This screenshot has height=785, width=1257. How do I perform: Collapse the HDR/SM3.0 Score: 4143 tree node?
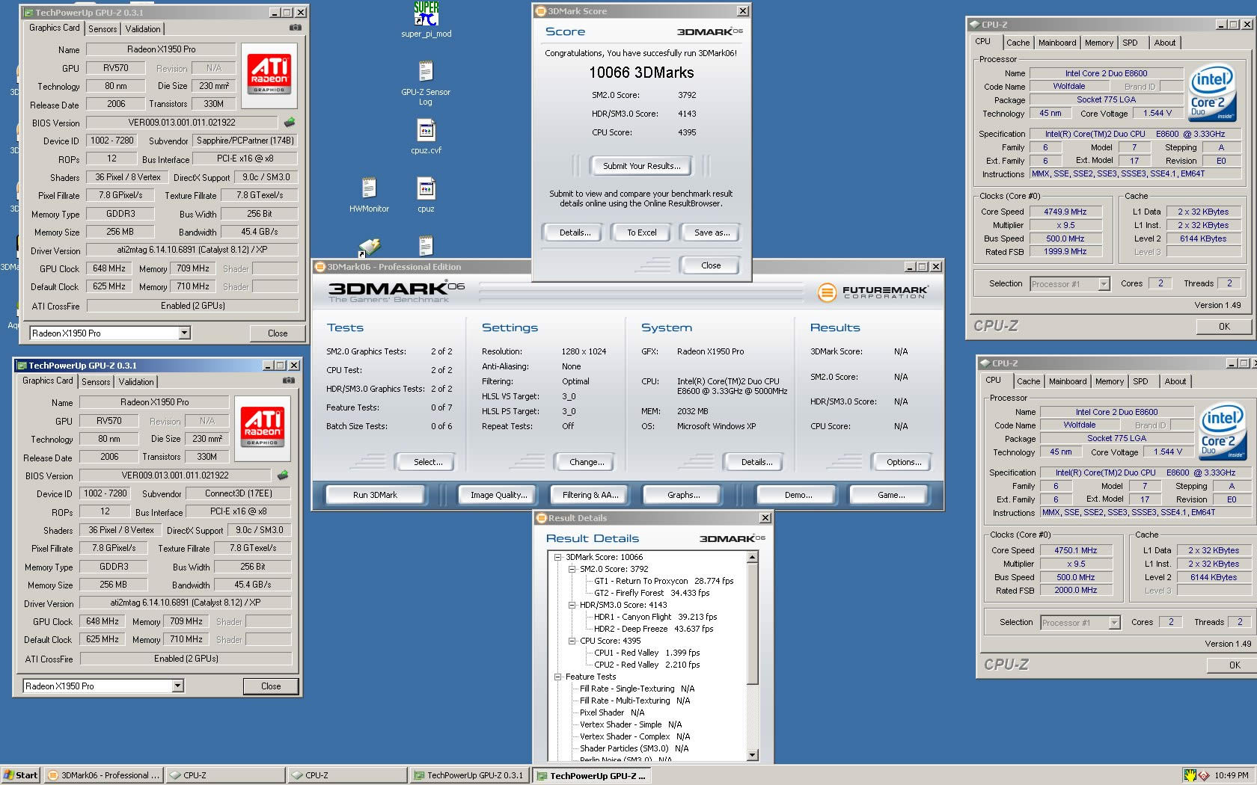572,605
